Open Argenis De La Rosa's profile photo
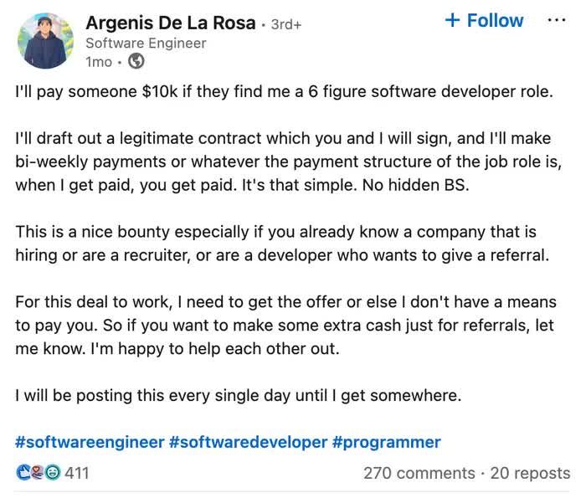This screenshot has width=586, height=498. [x=45, y=41]
